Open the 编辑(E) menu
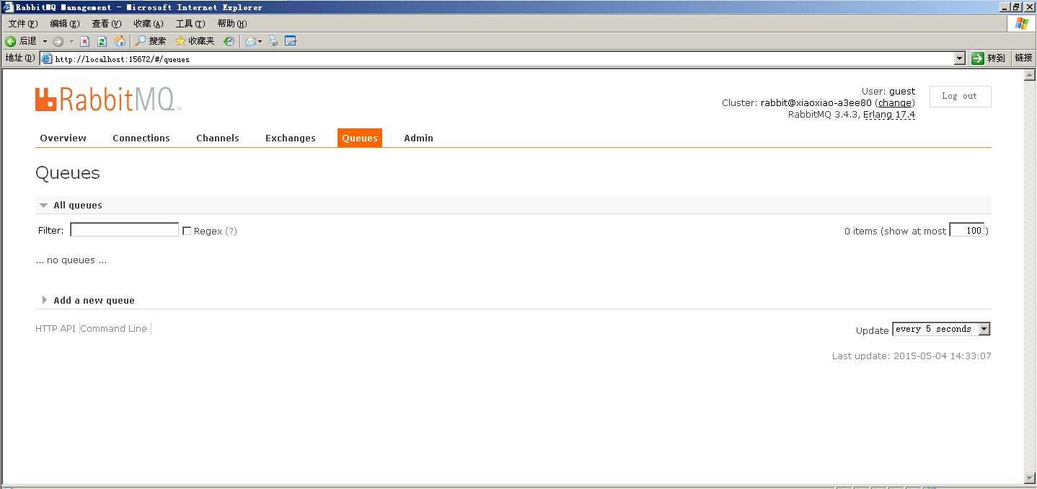The image size is (1037, 489). [64, 24]
